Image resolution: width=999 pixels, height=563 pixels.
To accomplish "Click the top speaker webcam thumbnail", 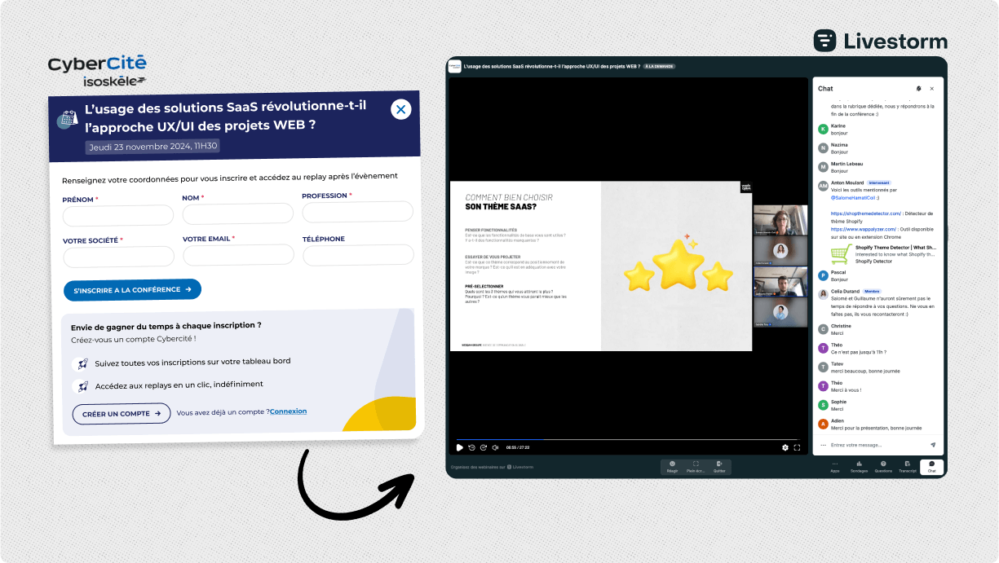I will (780, 220).
